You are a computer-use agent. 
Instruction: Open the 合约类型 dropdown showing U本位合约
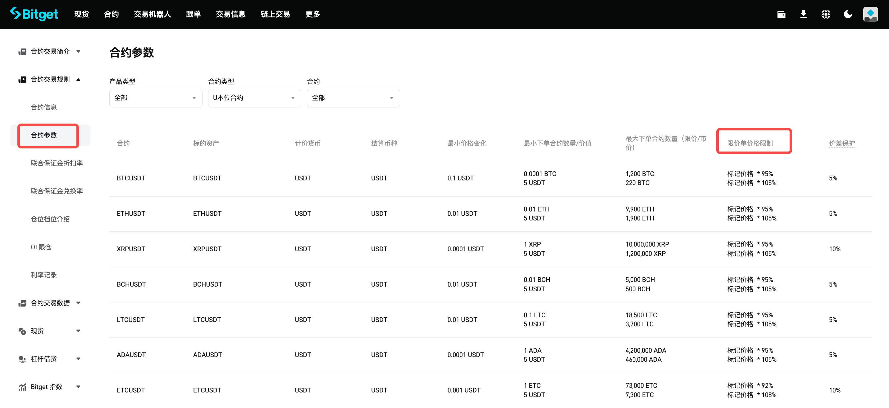254,98
